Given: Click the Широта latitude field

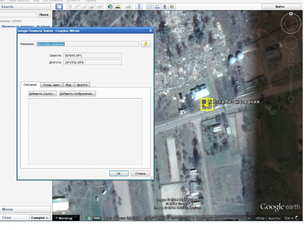Looking at the screenshot, I should (x=92, y=56).
